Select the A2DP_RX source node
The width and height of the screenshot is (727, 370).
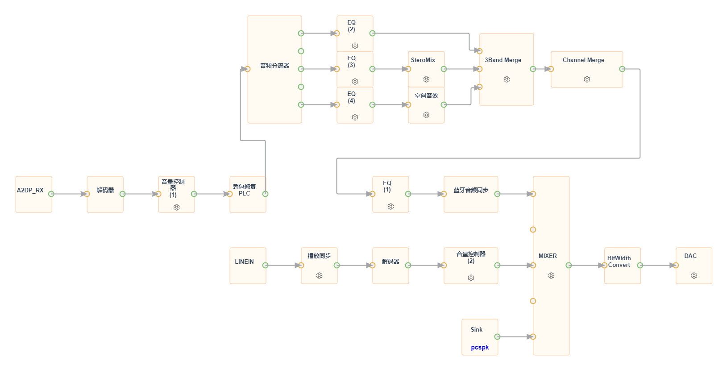[x=34, y=194]
